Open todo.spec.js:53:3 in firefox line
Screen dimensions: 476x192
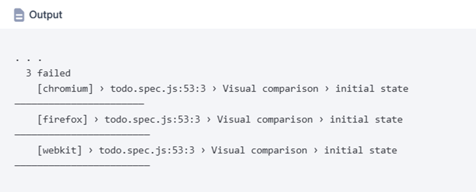coord(152,120)
